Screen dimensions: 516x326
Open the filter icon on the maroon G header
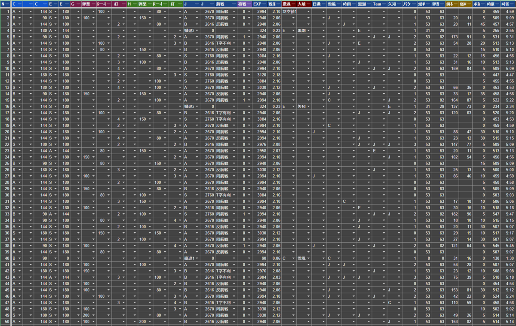click(78, 4)
